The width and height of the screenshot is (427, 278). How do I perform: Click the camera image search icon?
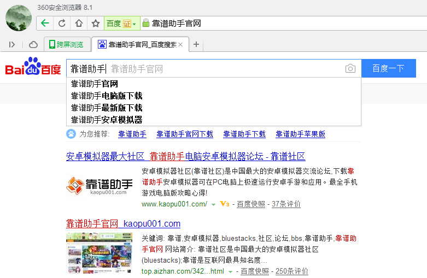tap(350, 68)
